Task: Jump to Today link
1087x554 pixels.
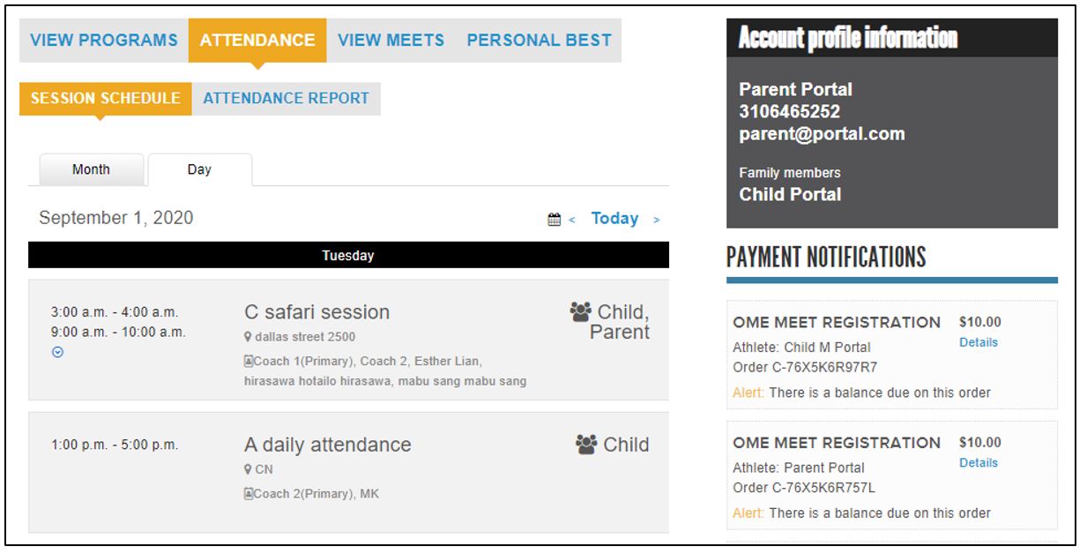Action: tap(614, 219)
